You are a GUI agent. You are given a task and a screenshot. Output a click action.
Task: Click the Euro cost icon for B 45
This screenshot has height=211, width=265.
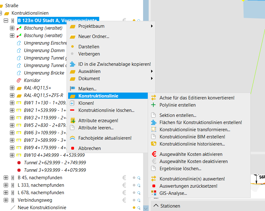[124, 178]
